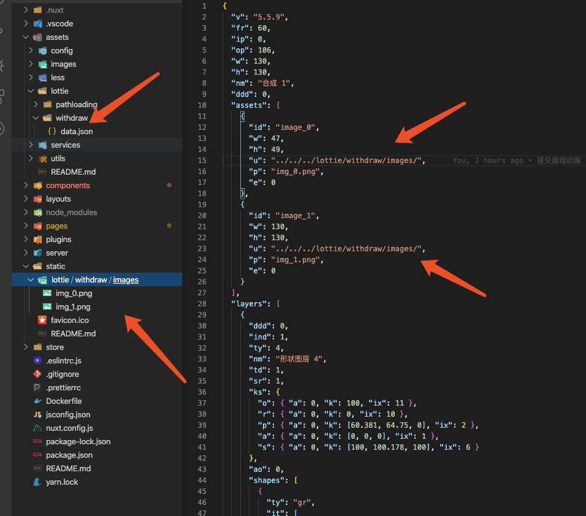This screenshot has height=516, width=586.
Task: Click the services folder icon
Action: click(x=43, y=145)
